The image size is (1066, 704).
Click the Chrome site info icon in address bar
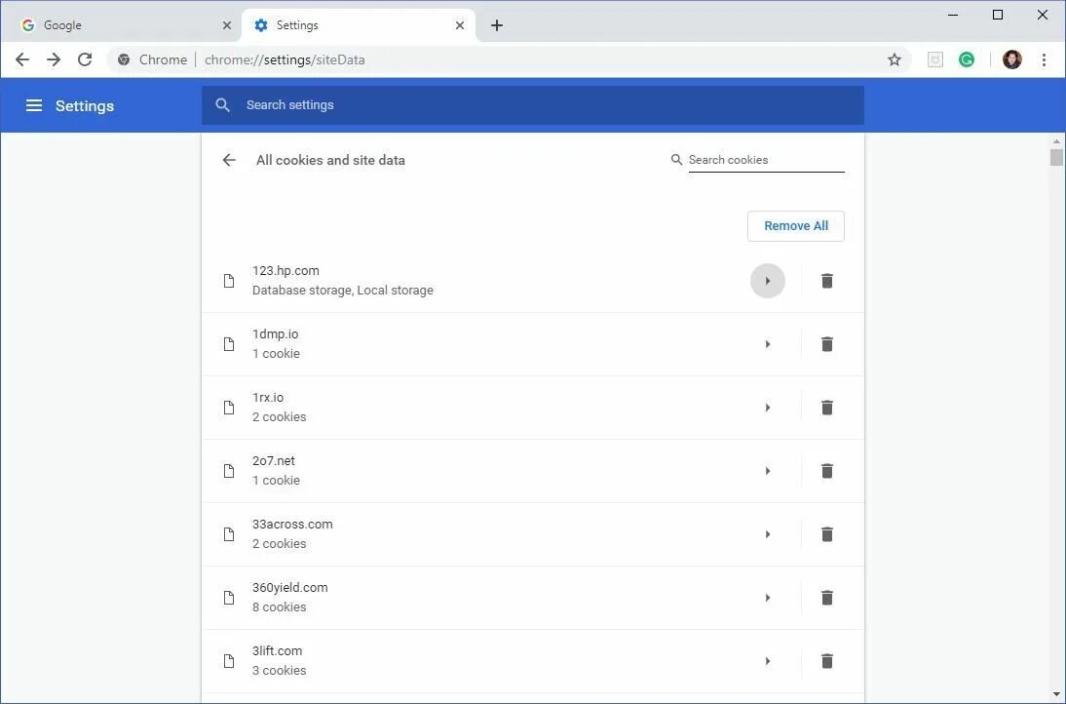[x=124, y=59]
